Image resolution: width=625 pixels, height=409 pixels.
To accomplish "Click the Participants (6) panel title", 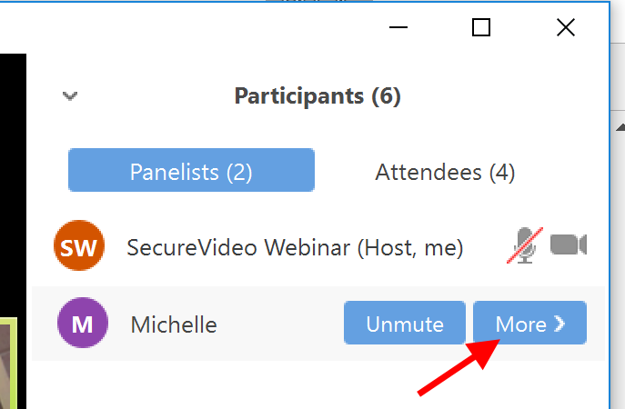I will click(318, 95).
